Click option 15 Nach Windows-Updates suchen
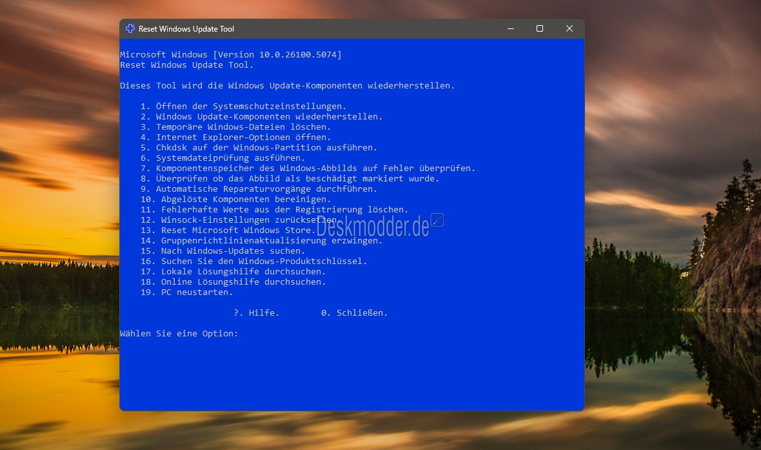Viewport: 761px width, 450px height. pyautogui.click(x=222, y=251)
